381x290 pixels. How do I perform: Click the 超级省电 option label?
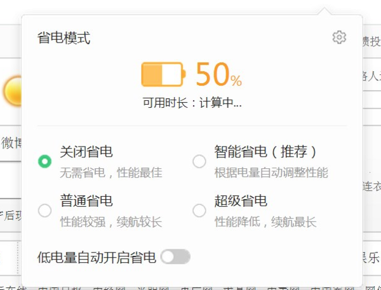(241, 201)
